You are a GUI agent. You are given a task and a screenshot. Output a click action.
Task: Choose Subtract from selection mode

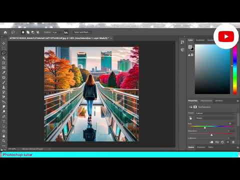coord(33,32)
